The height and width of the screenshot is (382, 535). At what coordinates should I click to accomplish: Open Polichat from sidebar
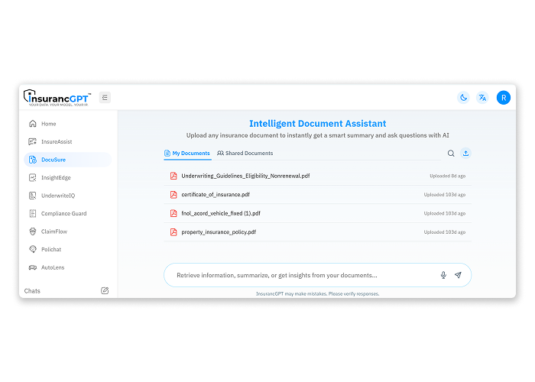tap(67, 249)
